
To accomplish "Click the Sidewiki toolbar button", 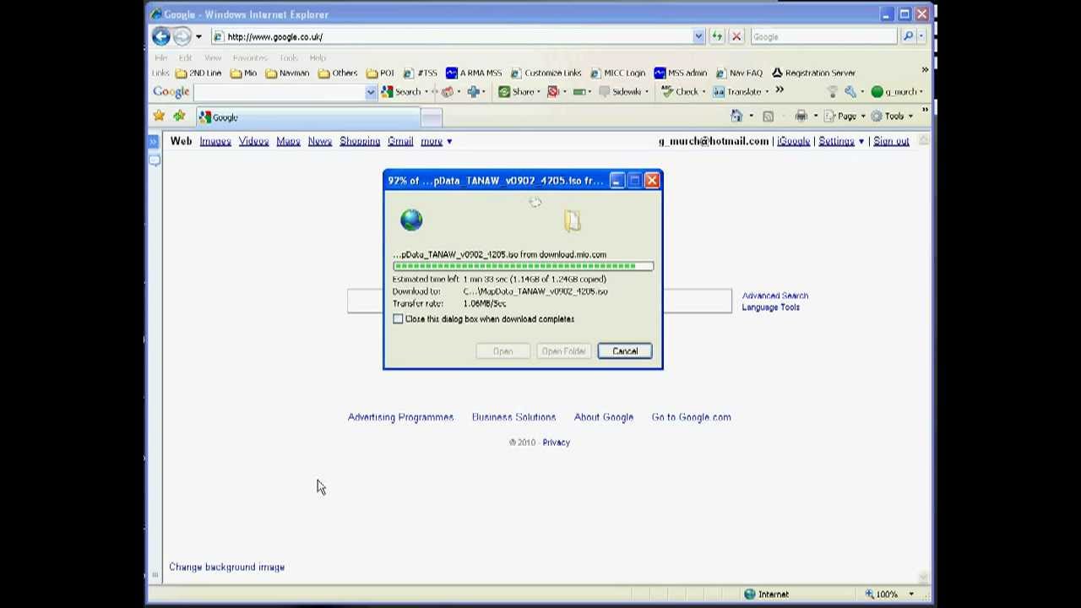I will pyautogui.click(x=621, y=91).
